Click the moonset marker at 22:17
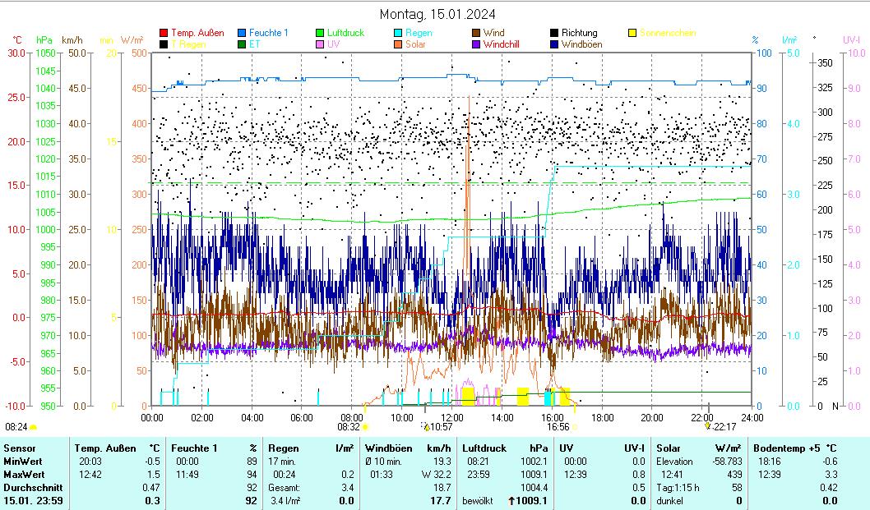The image size is (870, 510). tap(707, 427)
